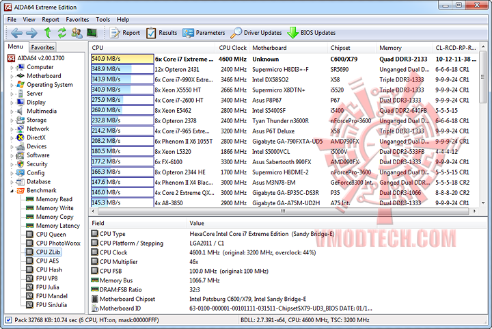
Task: Expand the Network tree node
Action: coord(12,129)
